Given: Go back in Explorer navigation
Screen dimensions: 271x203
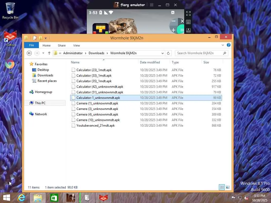Looking at the screenshot, I should pyautogui.click(x=29, y=53).
